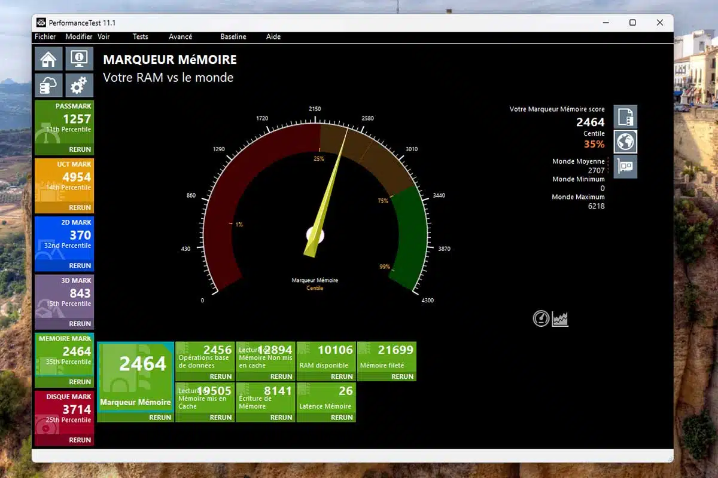The image size is (718, 478).
Task: Rerun the 3D Mark test
Action: (80, 323)
